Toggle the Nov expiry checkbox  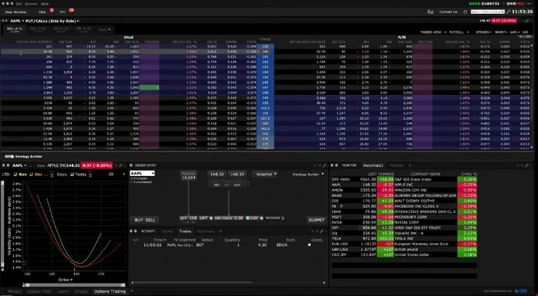(15, 174)
